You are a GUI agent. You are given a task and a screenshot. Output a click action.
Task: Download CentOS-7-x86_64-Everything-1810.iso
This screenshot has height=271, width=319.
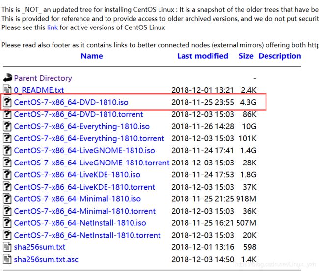point(82,126)
